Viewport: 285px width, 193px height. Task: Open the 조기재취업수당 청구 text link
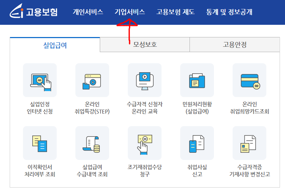click(x=145, y=170)
